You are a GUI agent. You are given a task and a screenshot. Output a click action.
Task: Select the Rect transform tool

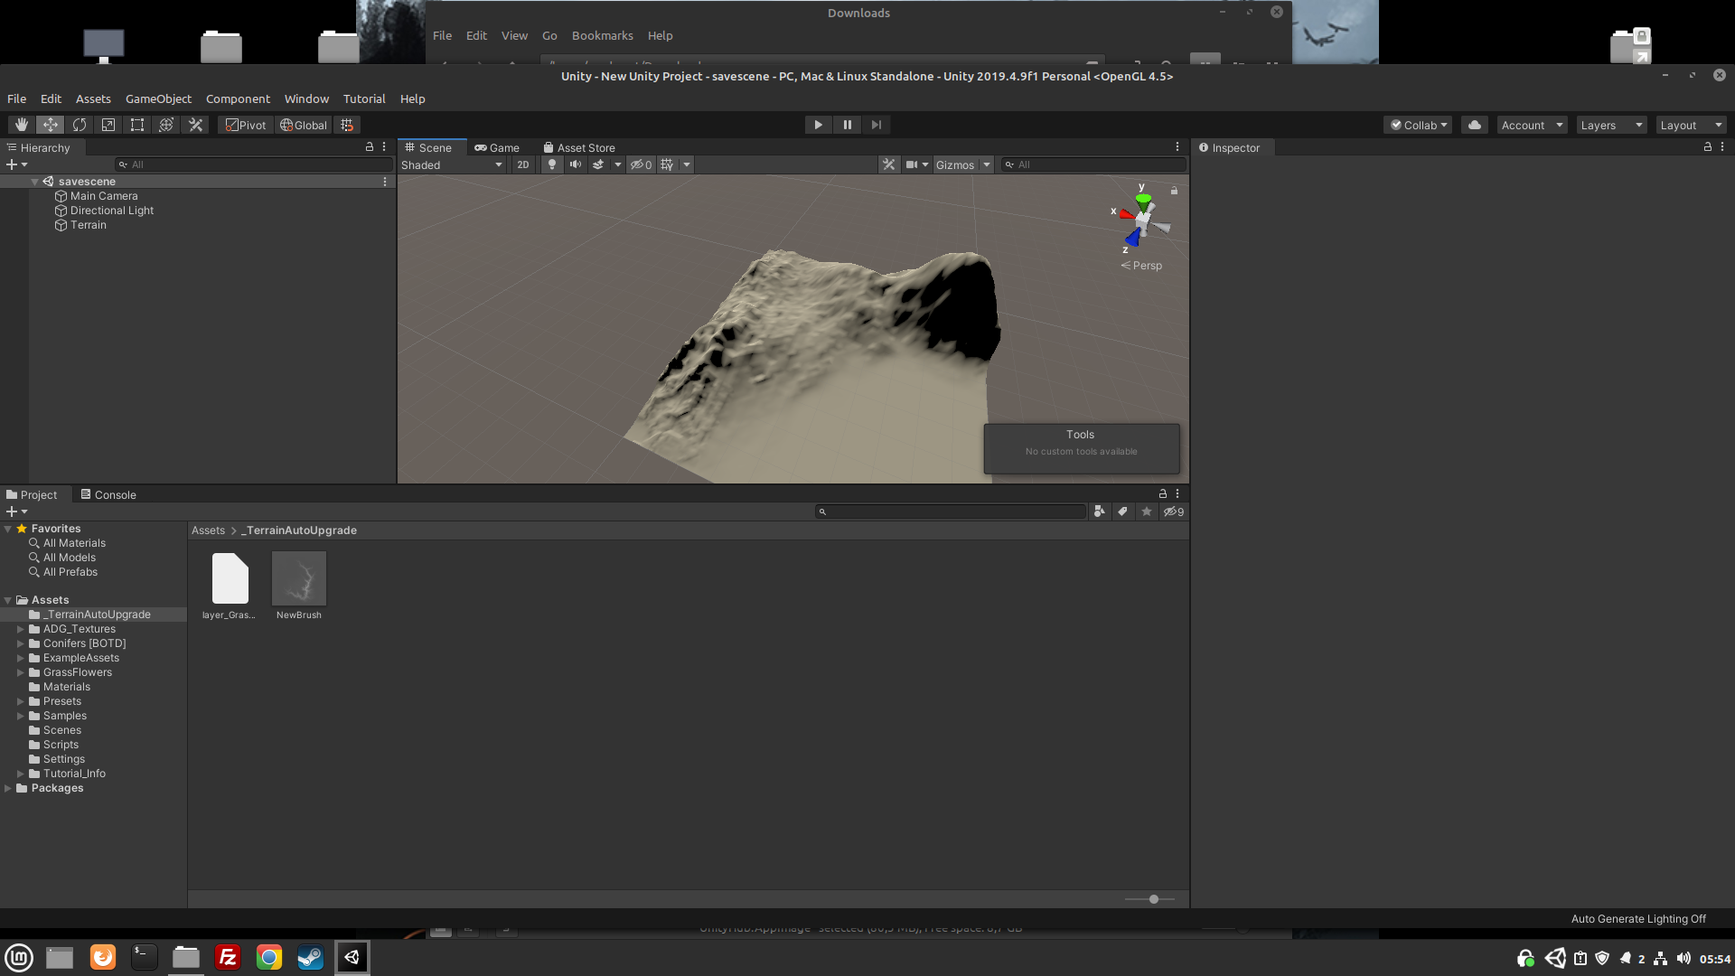(x=137, y=125)
